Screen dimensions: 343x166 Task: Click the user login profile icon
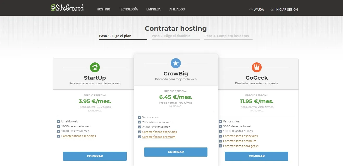coord(272,10)
